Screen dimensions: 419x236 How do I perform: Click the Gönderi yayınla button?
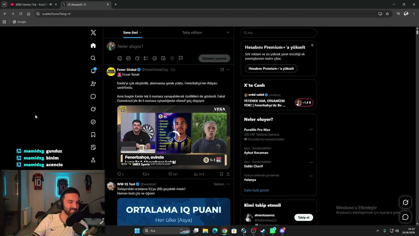click(214, 58)
